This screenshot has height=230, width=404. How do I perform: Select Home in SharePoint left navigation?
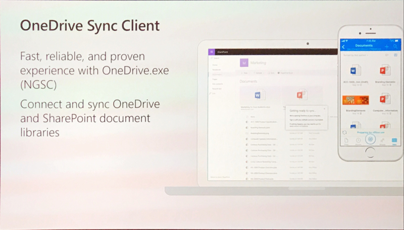tap(215, 65)
